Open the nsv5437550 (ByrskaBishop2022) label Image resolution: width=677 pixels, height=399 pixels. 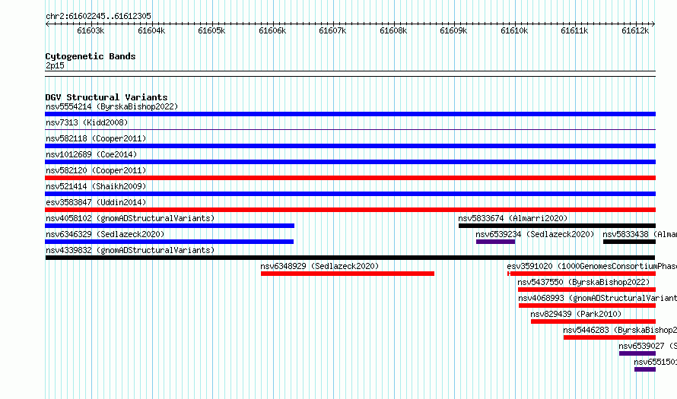pyautogui.click(x=583, y=282)
